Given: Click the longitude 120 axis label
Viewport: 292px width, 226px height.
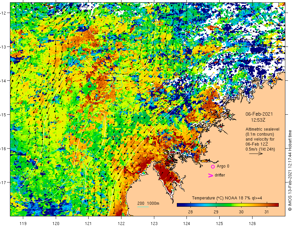Looking at the screenshot, I should coord(56,223).
